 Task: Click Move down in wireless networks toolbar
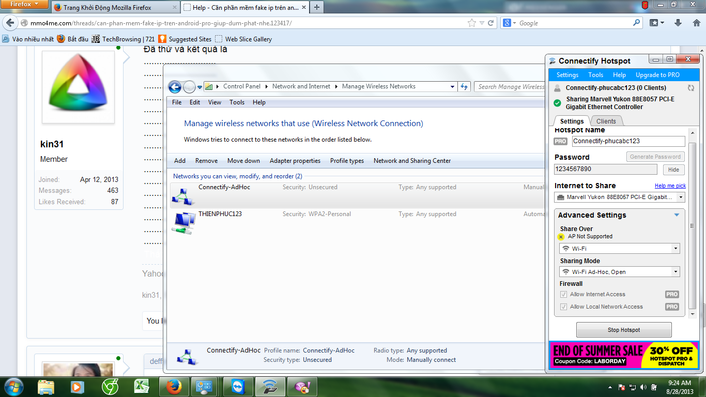243,161
